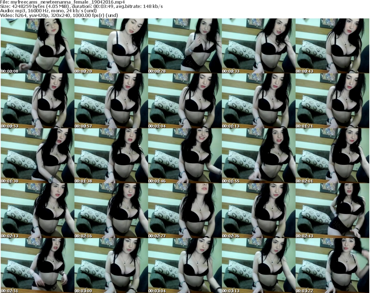Open the frame timestamped 00:01:30
The image size is (370, 293).
point(38,156)
